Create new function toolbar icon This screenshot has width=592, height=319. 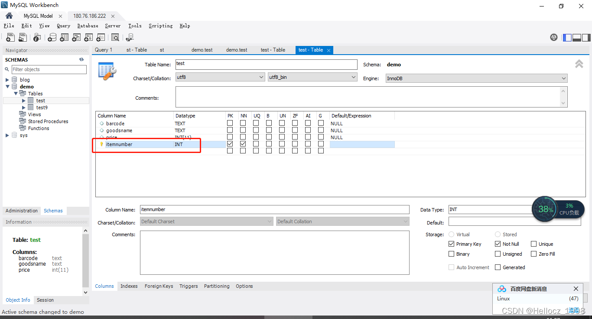coord(101,38)
